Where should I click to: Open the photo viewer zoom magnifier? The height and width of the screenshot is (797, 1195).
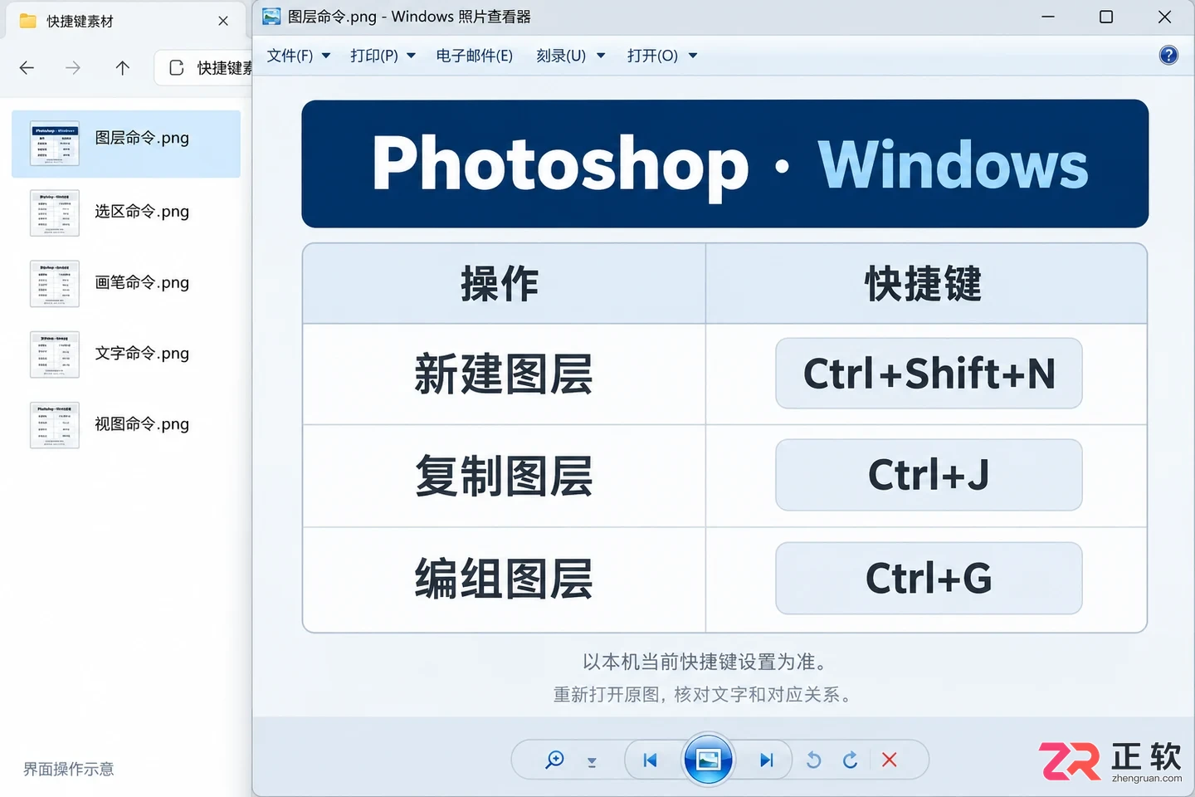coord(554,760)
